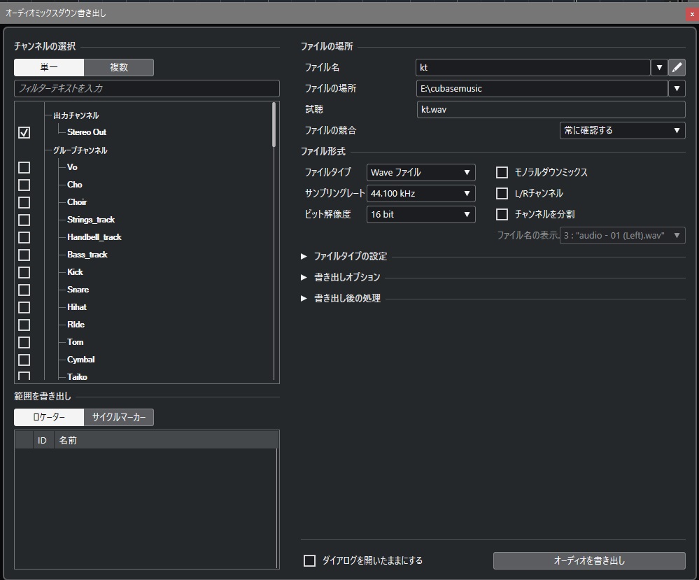The image size is (699, 580).
Task: Check the Choir channel checkbox
Action: coord(24,202)
